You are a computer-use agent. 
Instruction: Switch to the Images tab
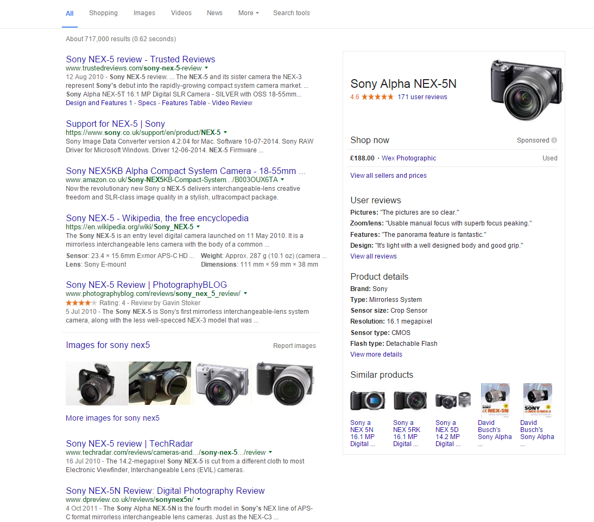[144, 13]
